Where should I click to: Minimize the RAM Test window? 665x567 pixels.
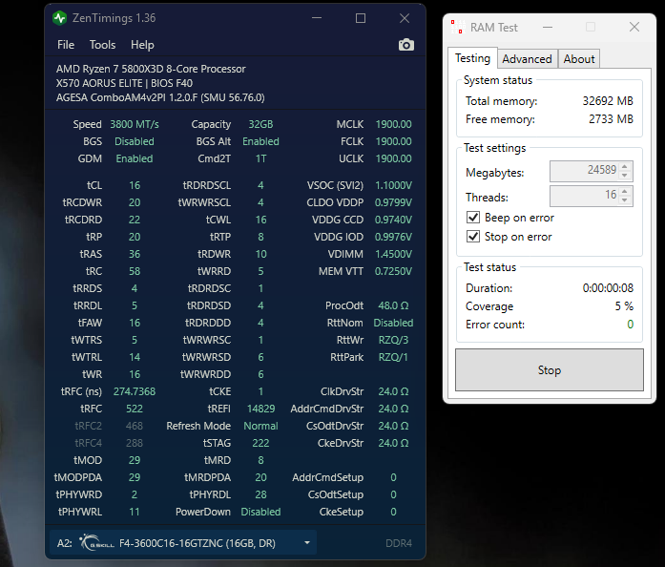pyautogui.click(x=548, y=27)
